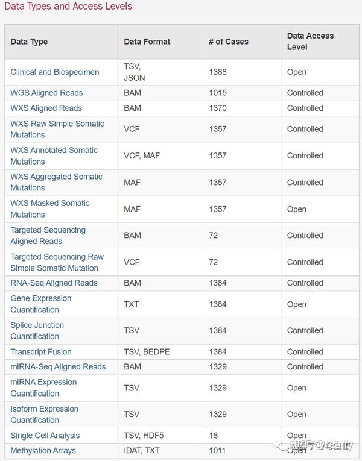Click the RNA-Seq Aligned Reads link

tap(54, 283)
